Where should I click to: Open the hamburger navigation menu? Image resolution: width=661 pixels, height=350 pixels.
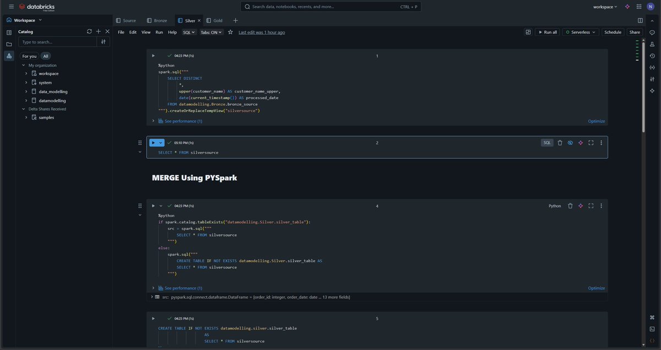click(x=11, y=7)
